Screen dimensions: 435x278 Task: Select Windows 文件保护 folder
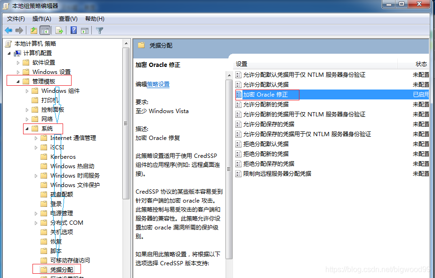point(75,185)
